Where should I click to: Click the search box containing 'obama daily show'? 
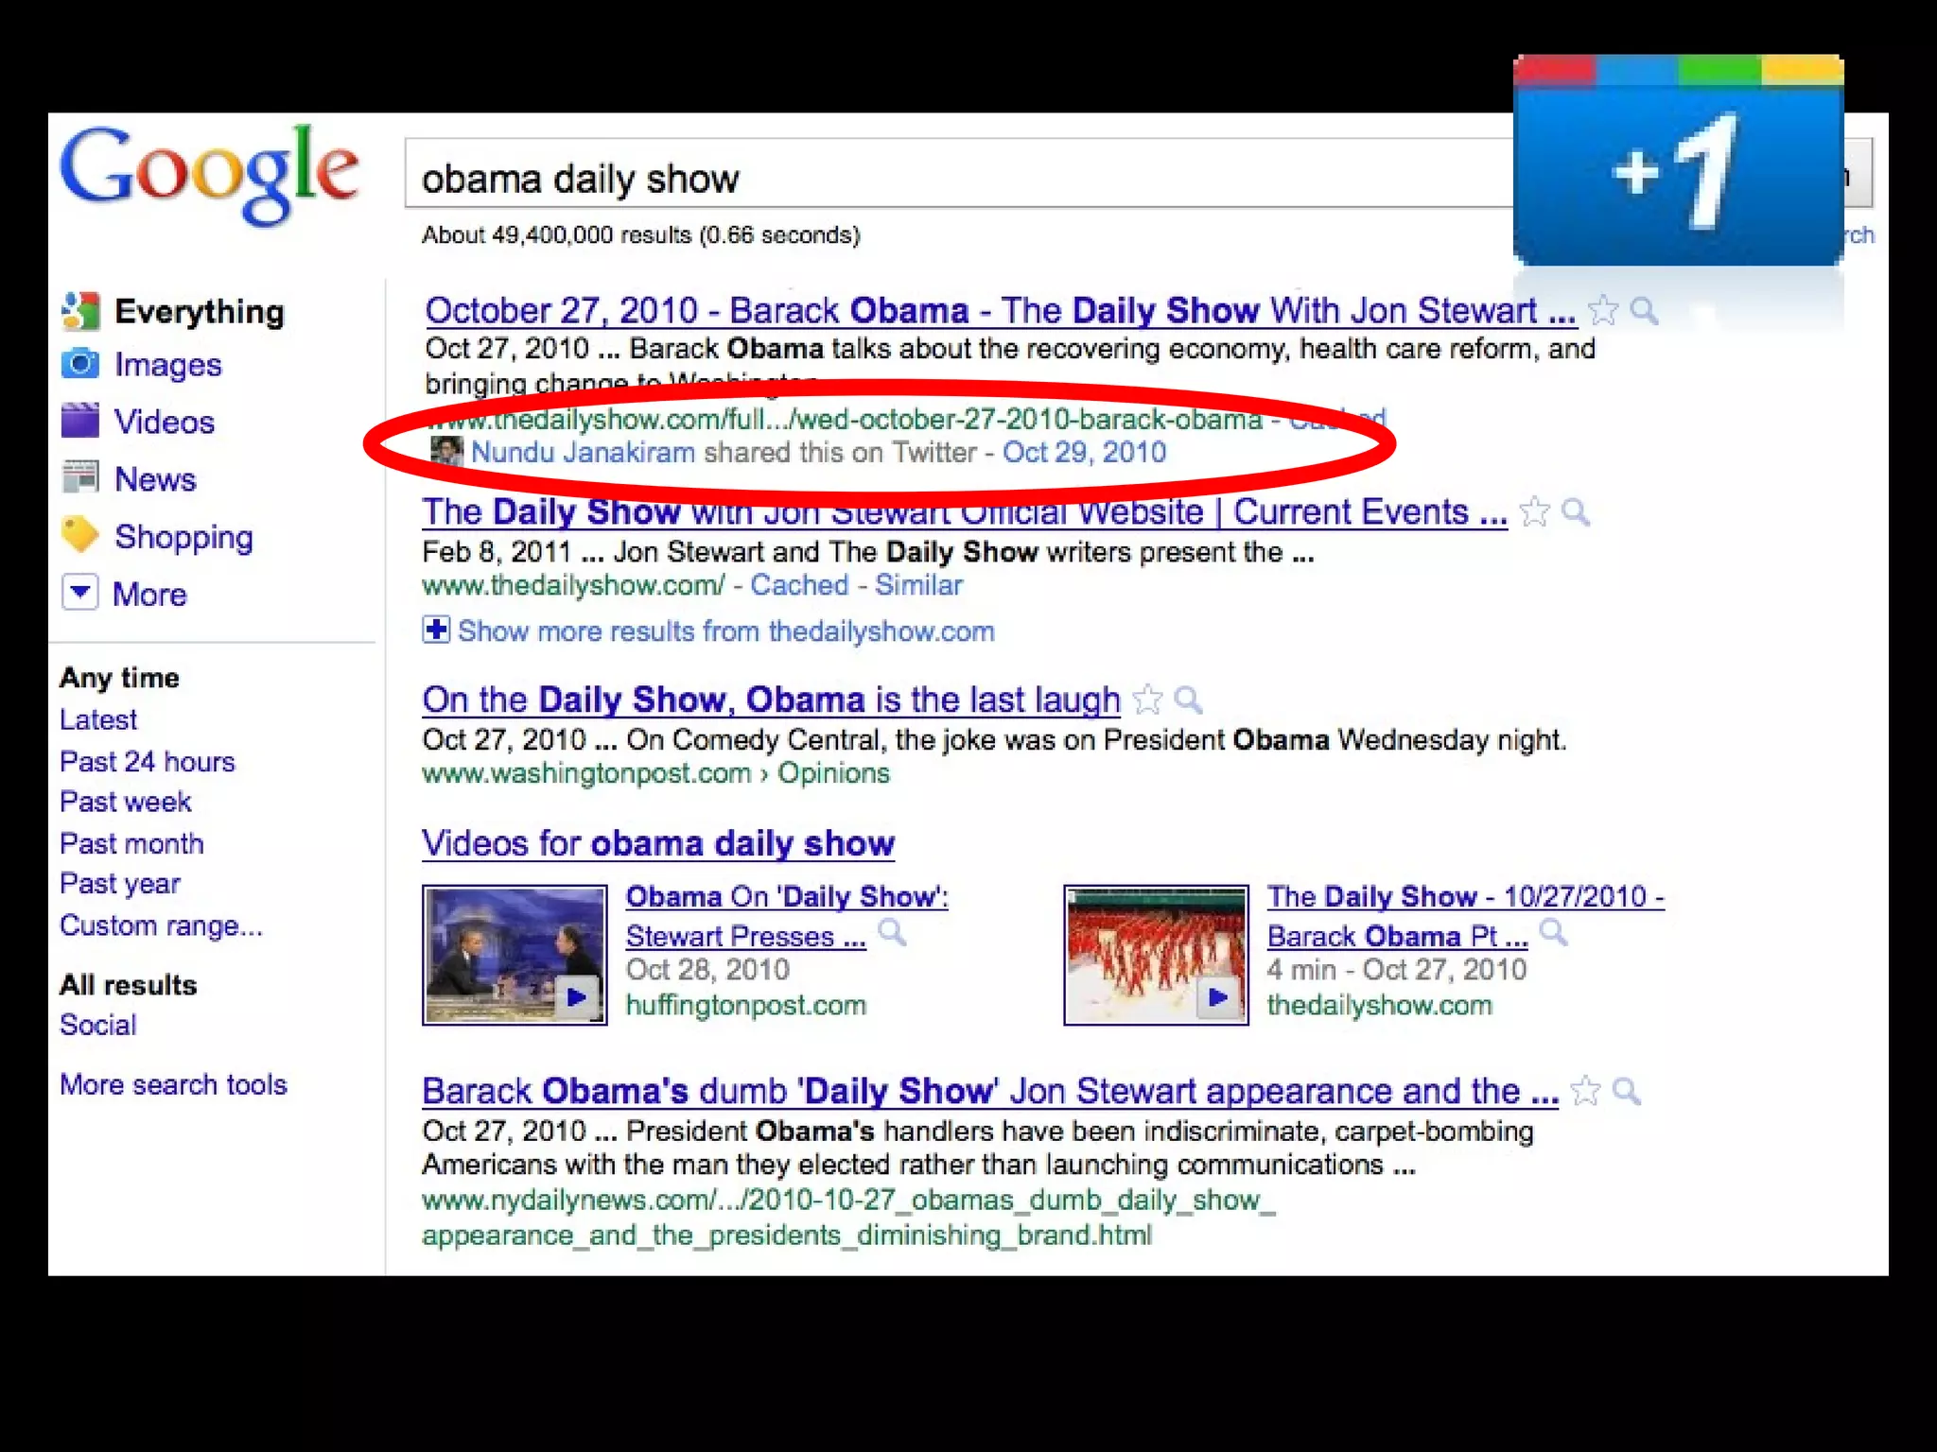946,176
